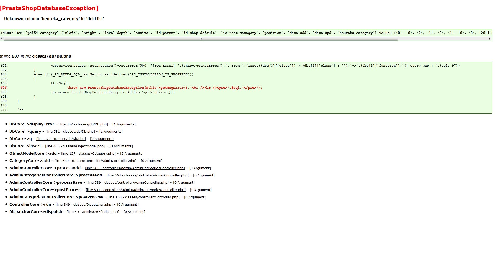
Task: Follow the line 465 ObjectModel.php link
Action: point(75,146)
